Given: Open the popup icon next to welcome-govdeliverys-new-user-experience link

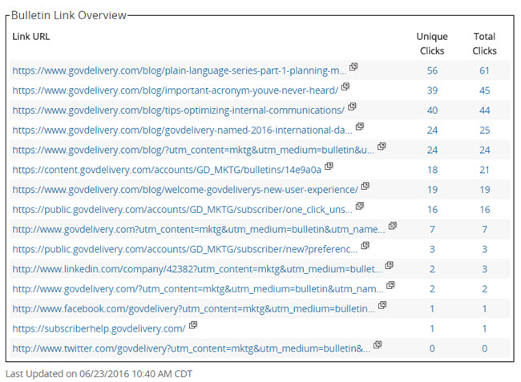Looking at the screenshot, I should tap(365, 187).
